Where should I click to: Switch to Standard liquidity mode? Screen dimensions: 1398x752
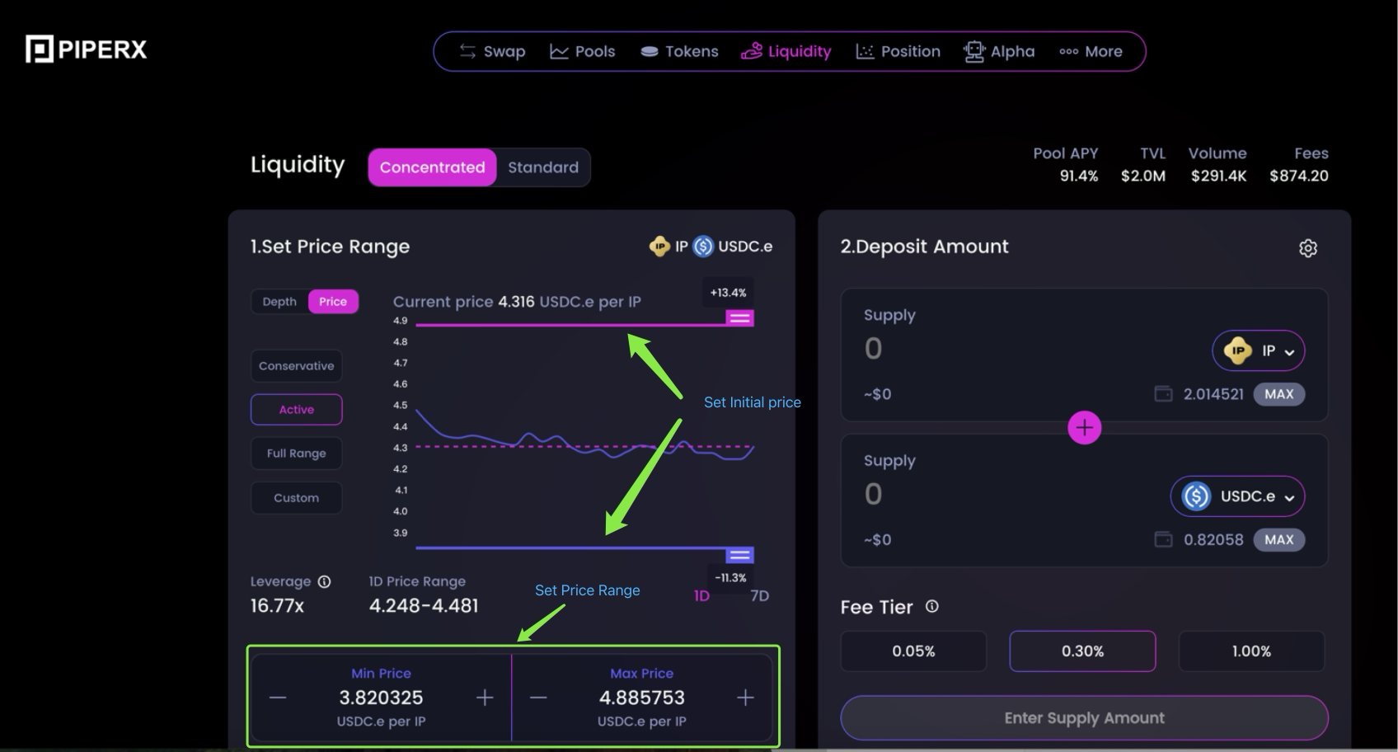[x=542, y=167]
